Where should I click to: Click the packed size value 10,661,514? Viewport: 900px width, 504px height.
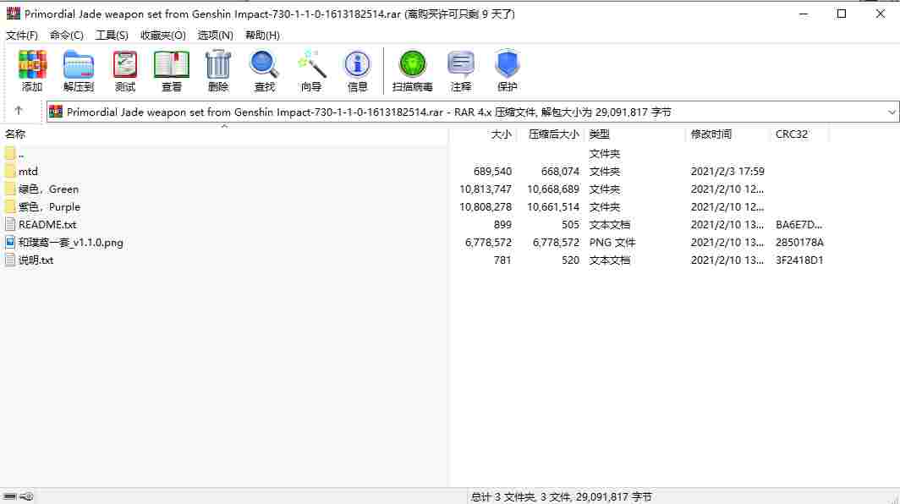tap(553, 206)
